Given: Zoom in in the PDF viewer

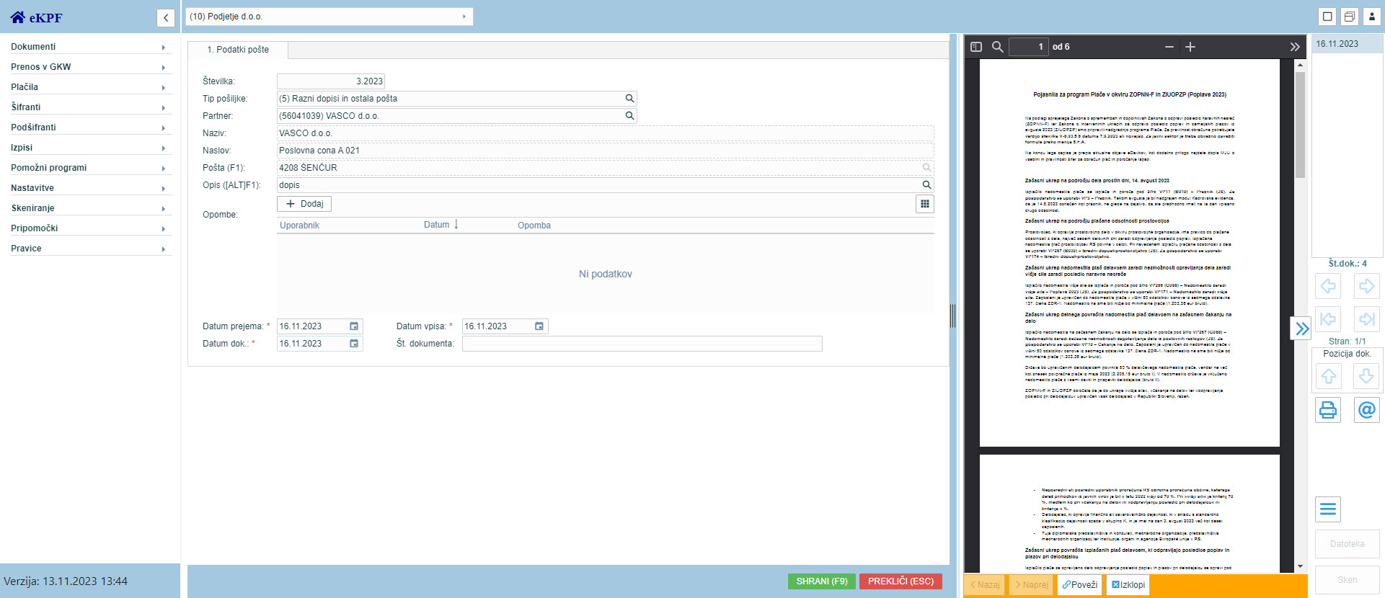Looking at the screenshot, I should pos(1190,47).
